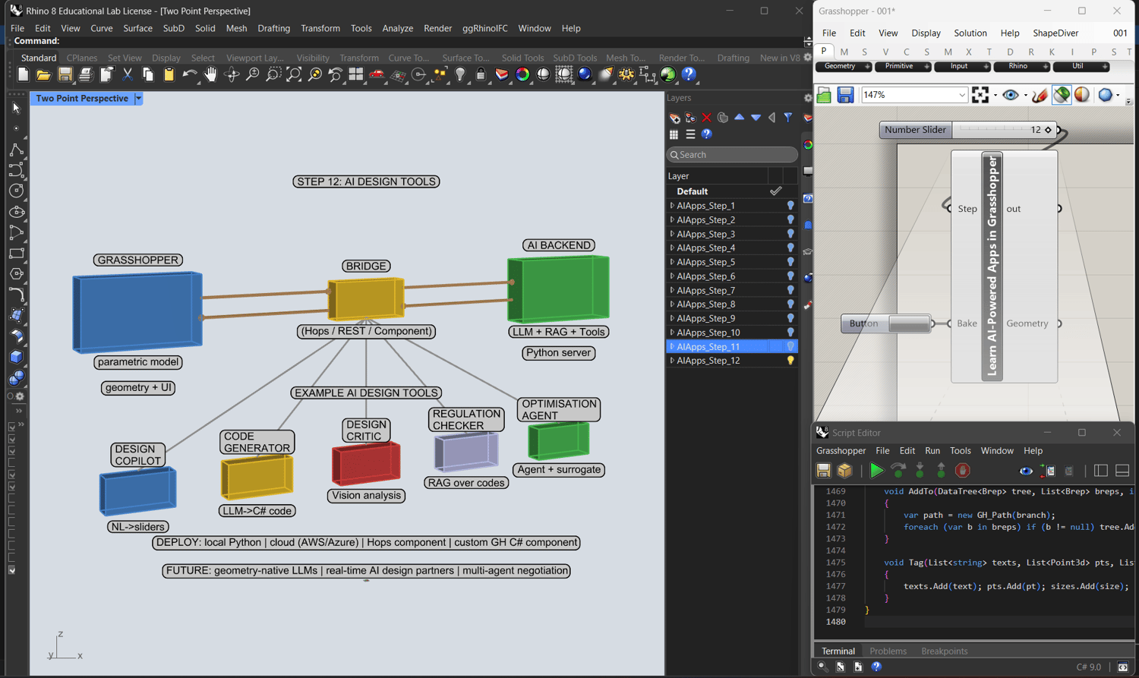Open the 147% zoom dropdown

click(961, 95)
